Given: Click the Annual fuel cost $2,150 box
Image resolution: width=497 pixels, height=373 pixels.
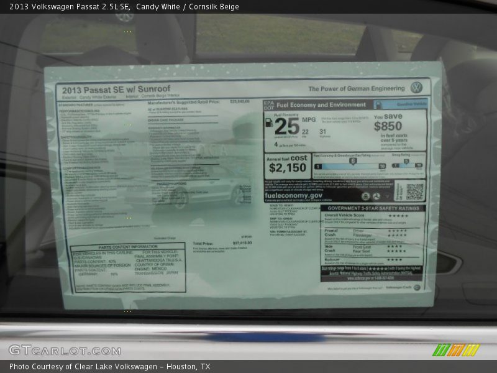Looking at the screenshot, I should click(x=288, y=164).
